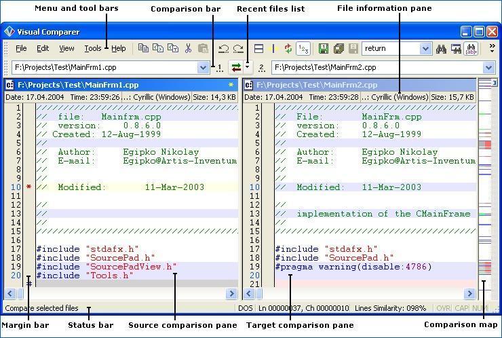Click the OVR indicator in status bar
This screenshot has width=502, height=338.
[x=443, y=308]
